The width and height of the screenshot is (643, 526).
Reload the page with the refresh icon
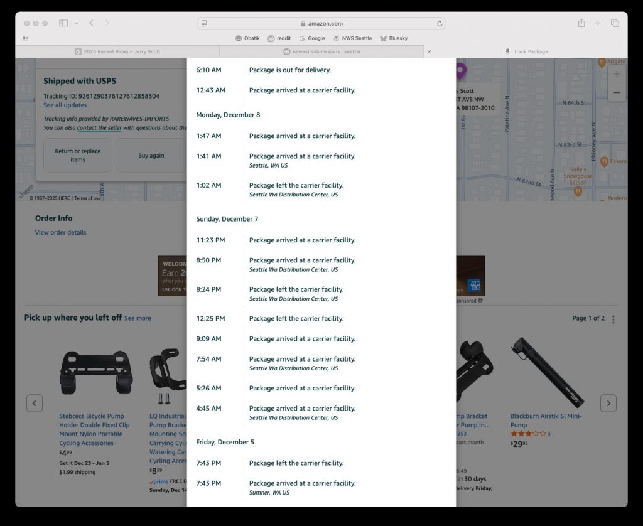440,24
